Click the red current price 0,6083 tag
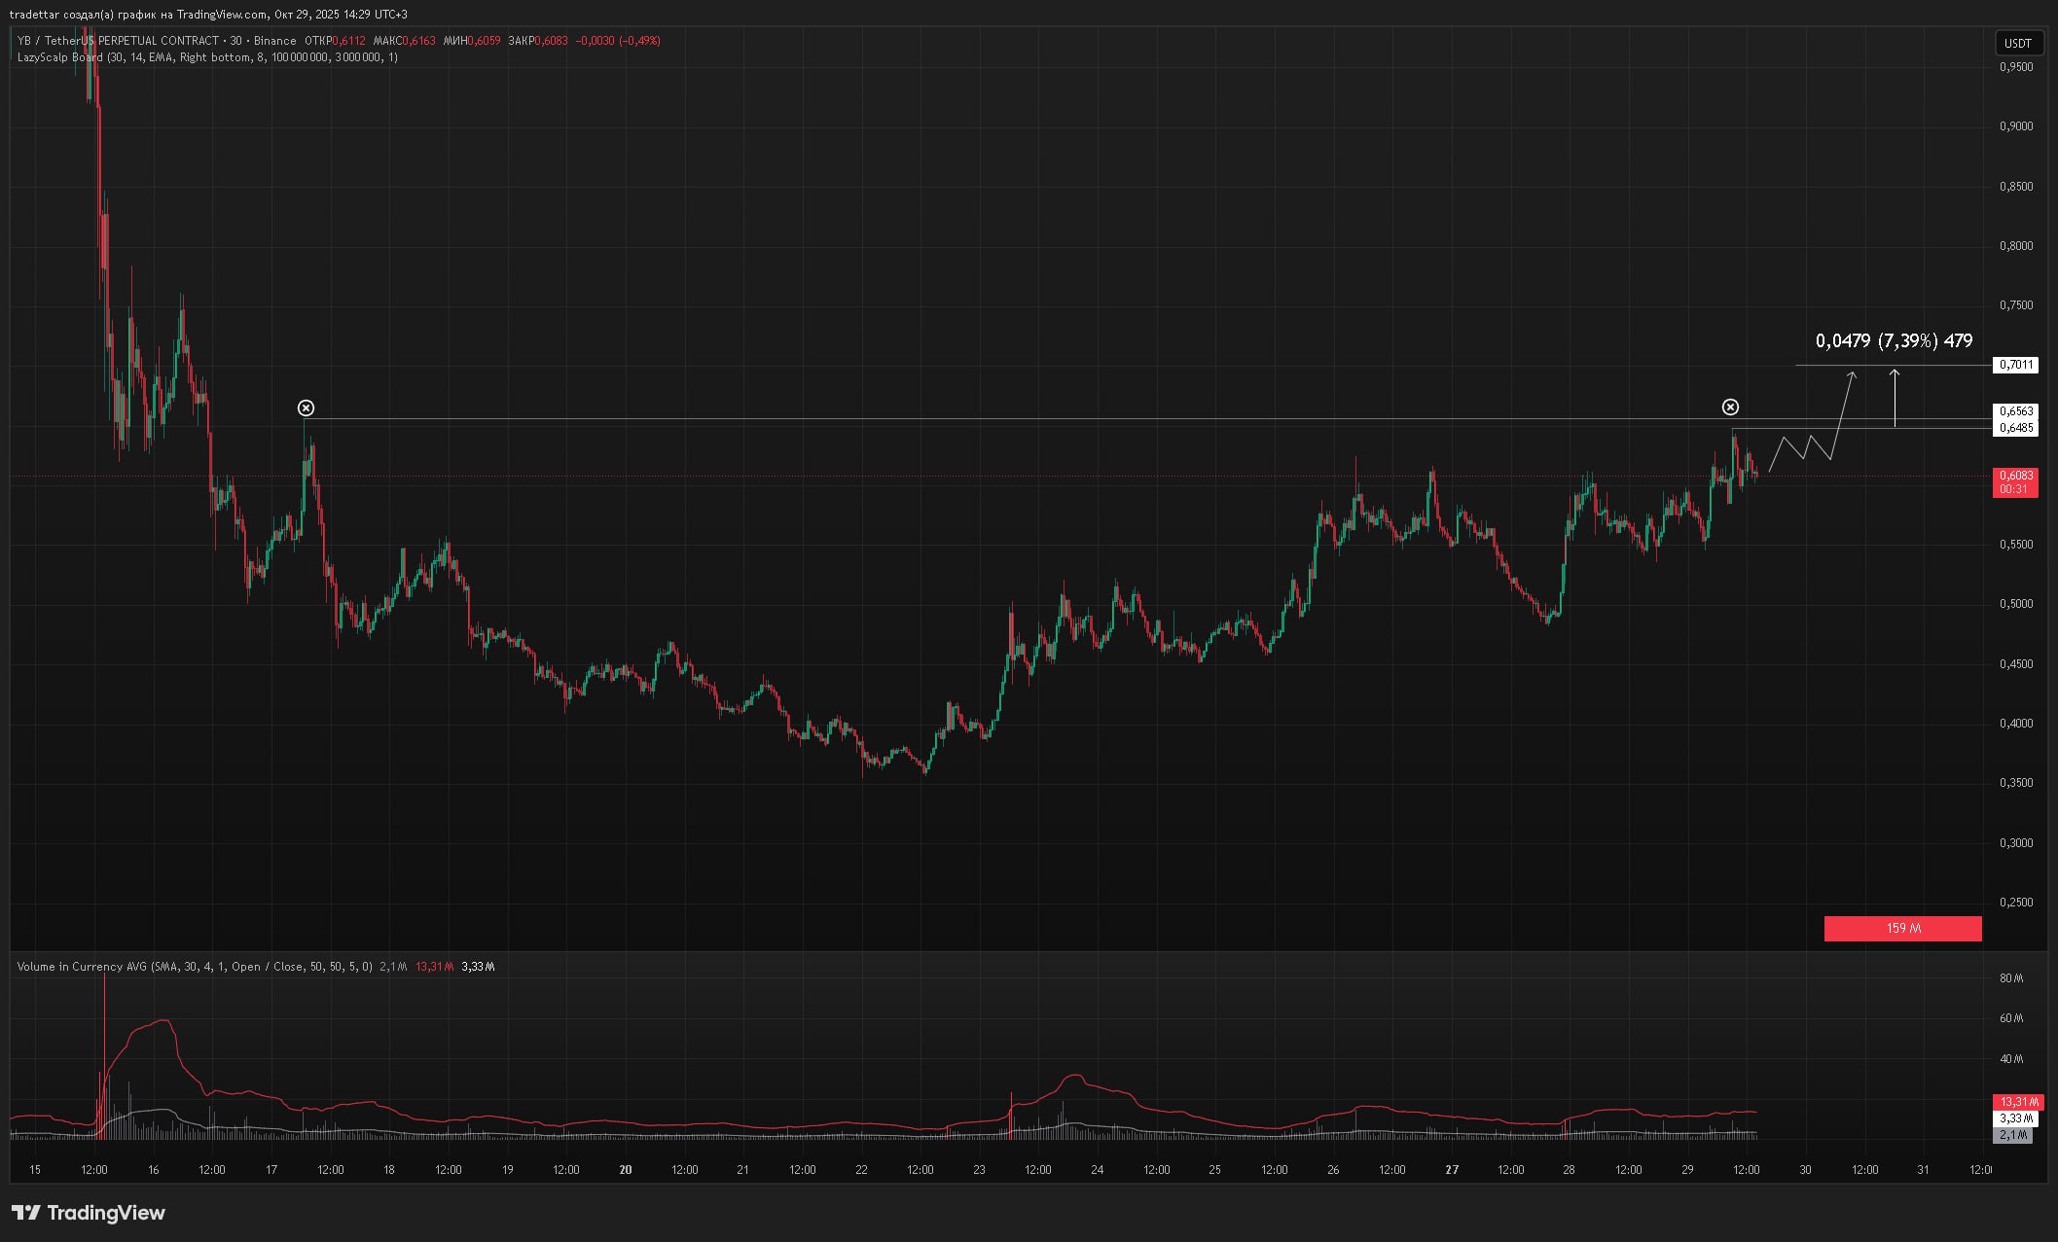The image size is (2058, 1242). 2016,477
